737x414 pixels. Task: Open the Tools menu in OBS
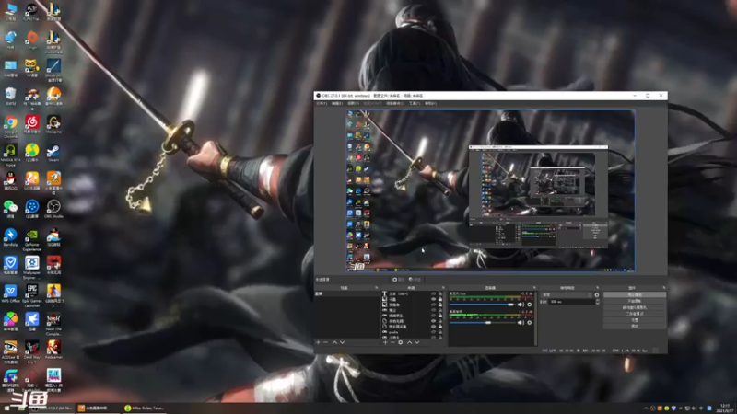414,103
